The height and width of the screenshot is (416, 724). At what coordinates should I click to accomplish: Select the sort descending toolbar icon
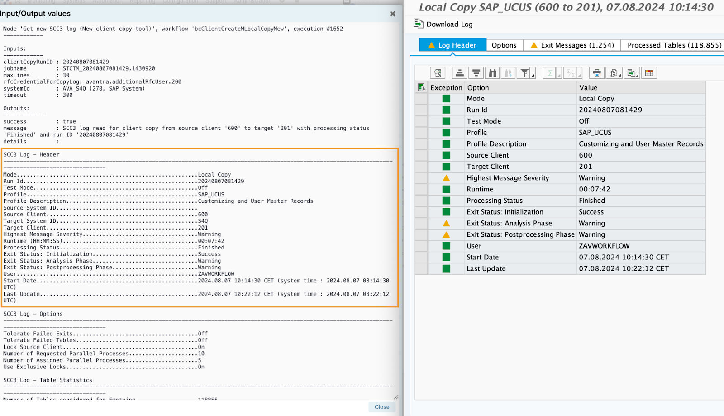(476, 72)
